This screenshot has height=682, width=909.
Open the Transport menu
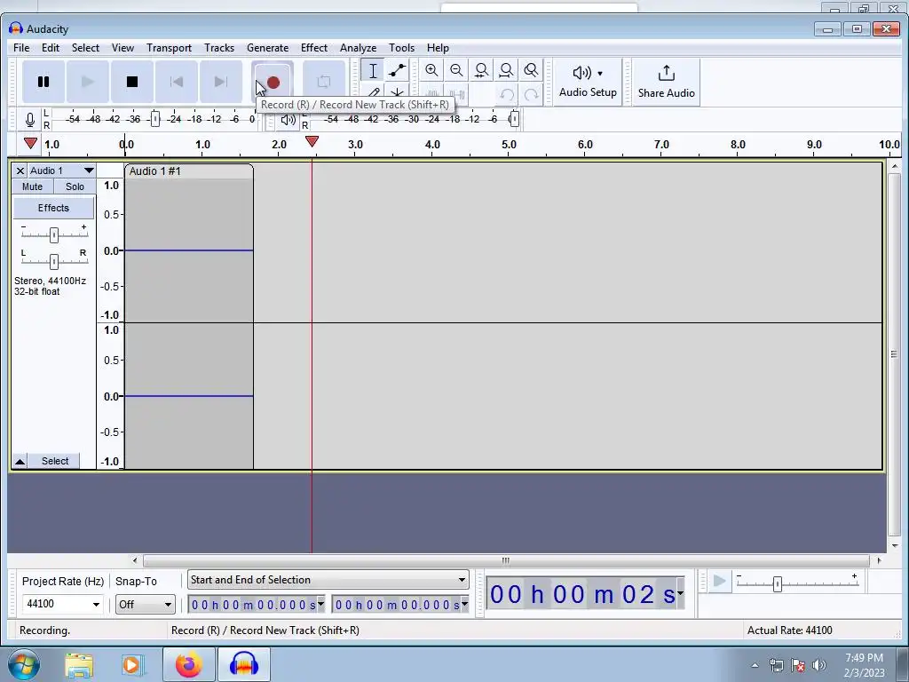(169, 48)
